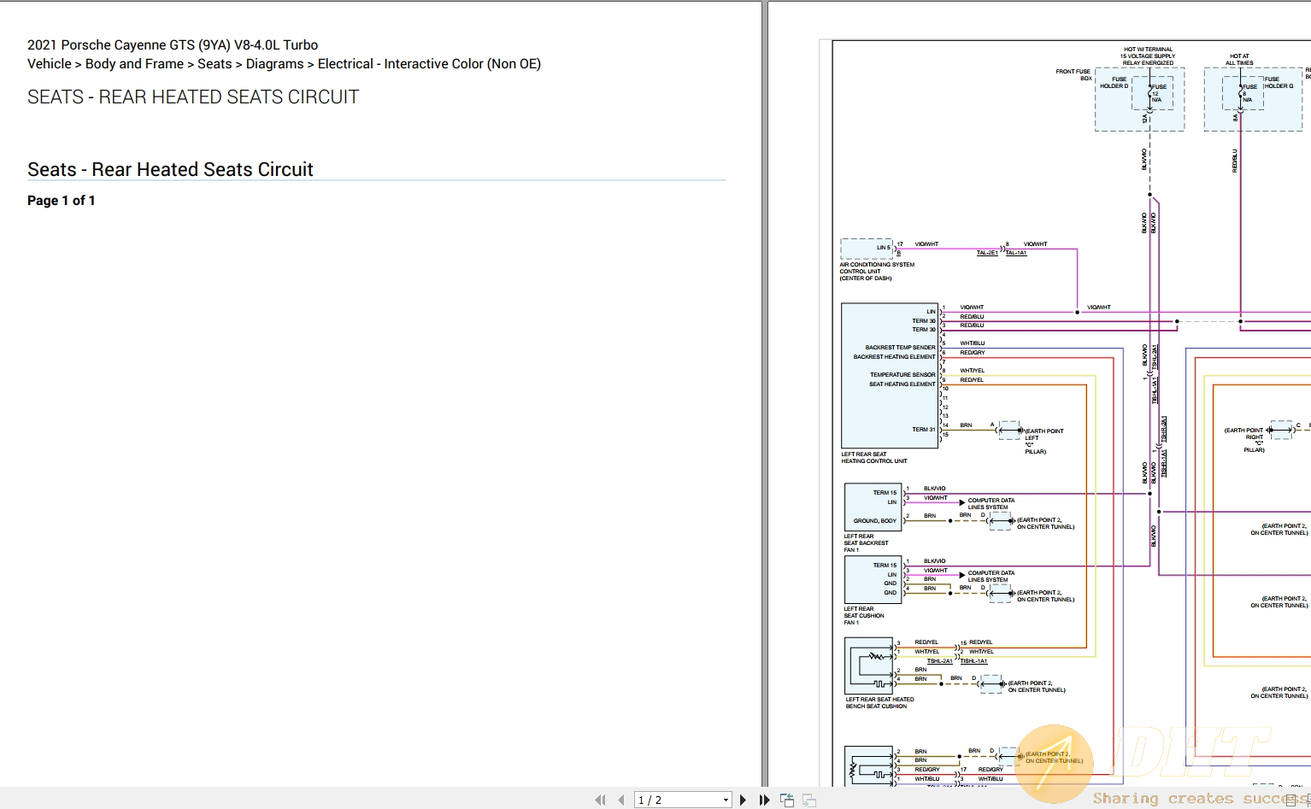Click the Page 1 of 1 text
The width and height of the screenshot is (1311, 809).
(x=61, y=200)
